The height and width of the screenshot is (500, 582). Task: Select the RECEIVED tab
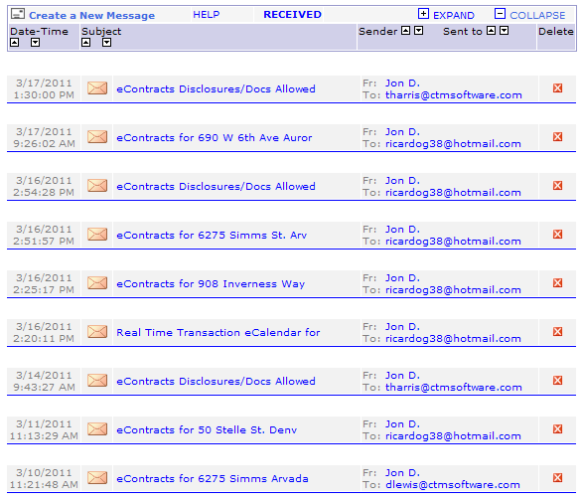pos(292,15)
